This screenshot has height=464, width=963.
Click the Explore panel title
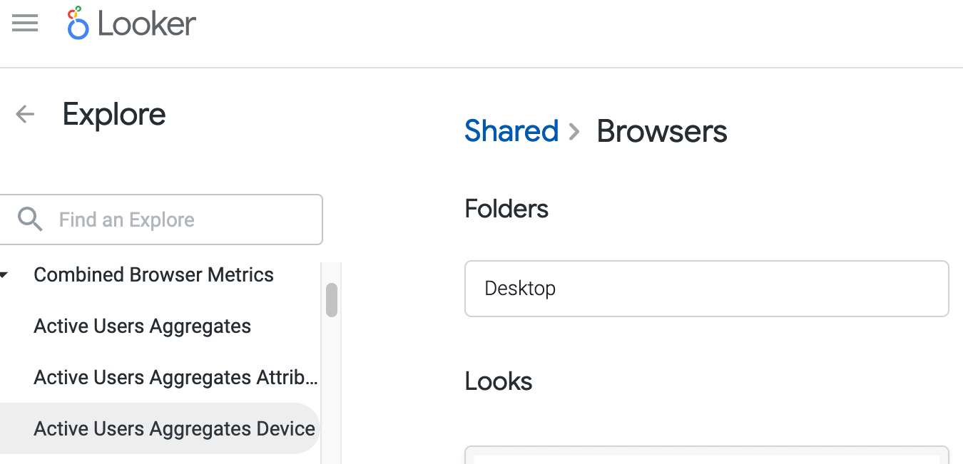tap(114, 114)
